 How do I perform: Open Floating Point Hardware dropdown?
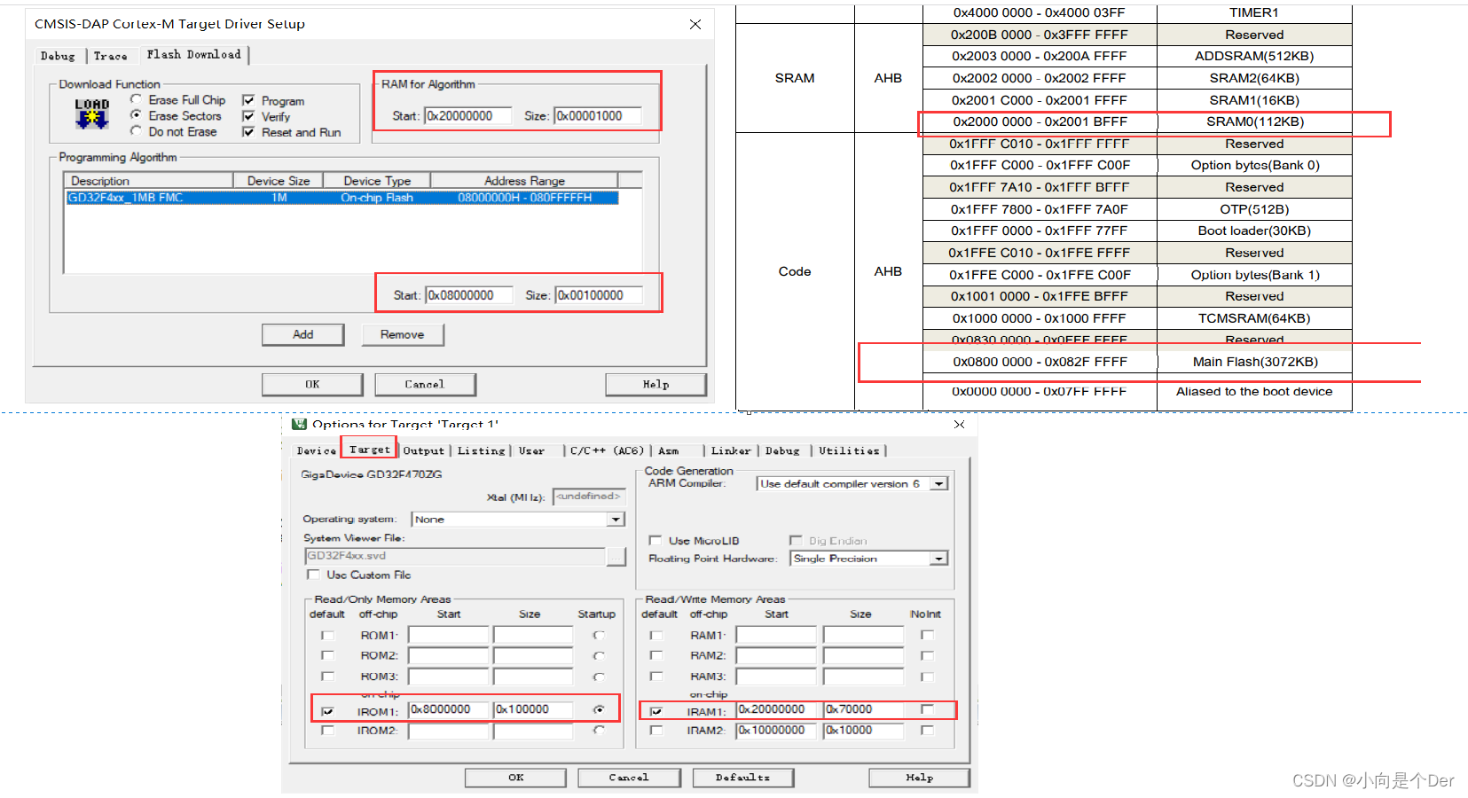pos(938,559)
